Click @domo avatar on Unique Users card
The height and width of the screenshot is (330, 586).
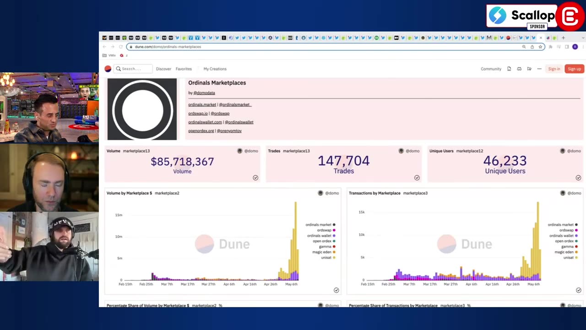(x=563, y=151)
